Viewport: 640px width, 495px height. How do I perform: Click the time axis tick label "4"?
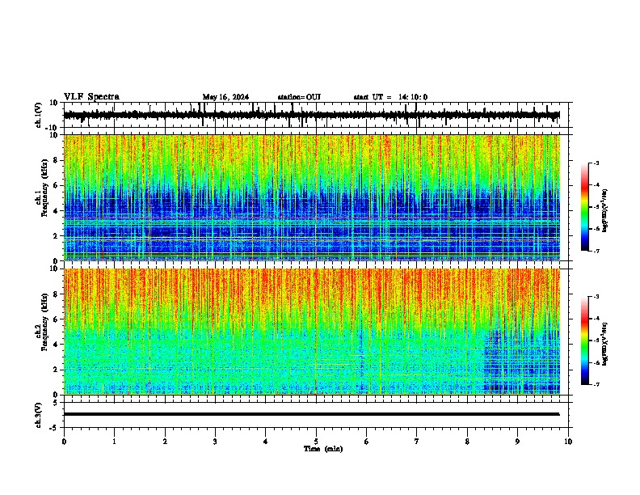click(265, 442)
